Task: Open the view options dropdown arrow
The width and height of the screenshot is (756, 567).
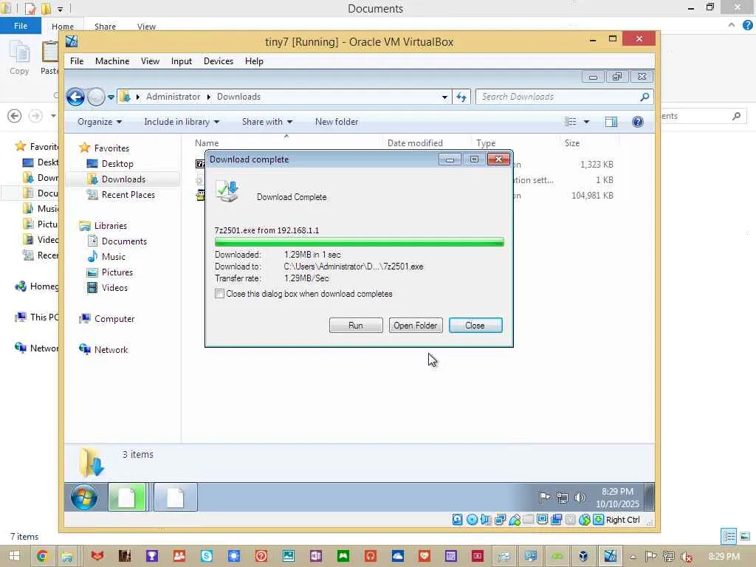Action: 586,122
